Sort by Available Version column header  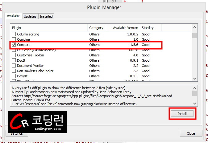(123, 28)
